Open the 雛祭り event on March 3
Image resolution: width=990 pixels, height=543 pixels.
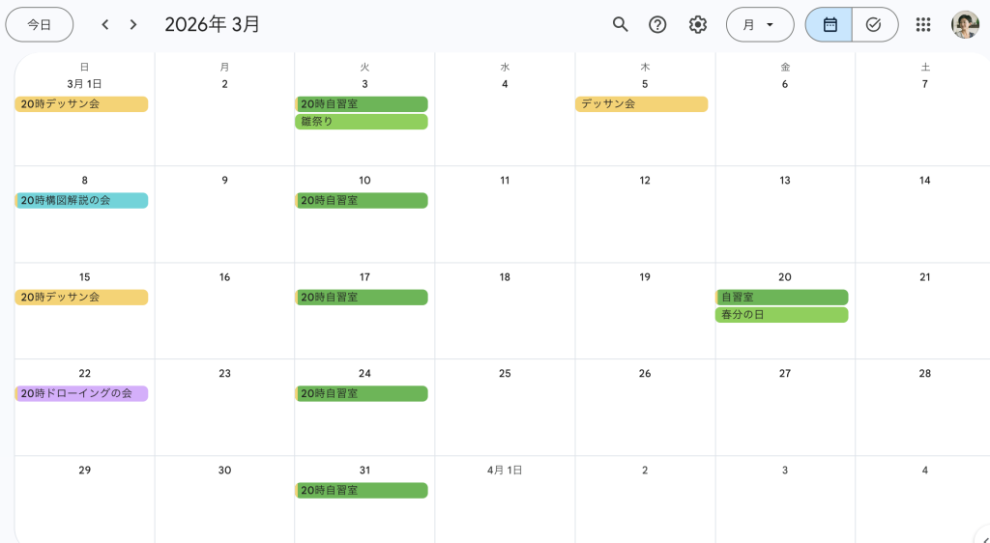pos(361,122)
